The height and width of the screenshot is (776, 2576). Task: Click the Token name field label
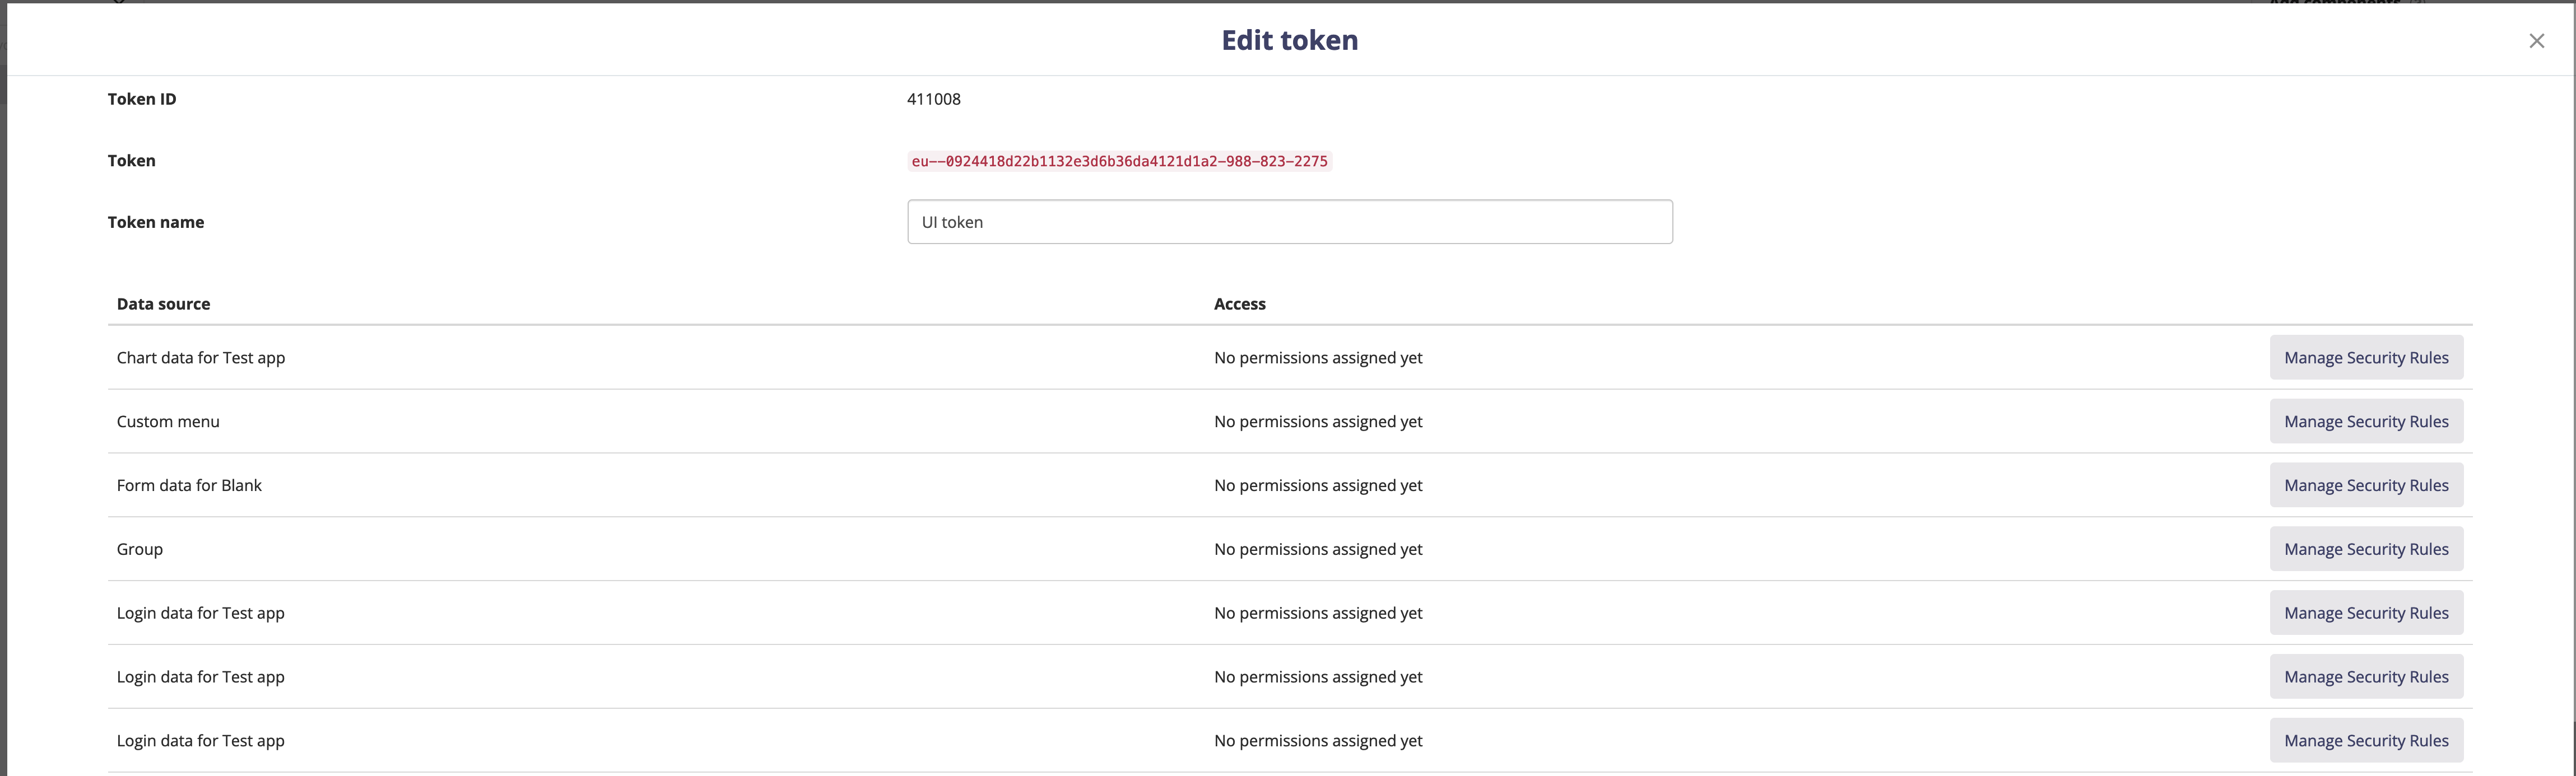pyautogui.click(x=156, y=222)
